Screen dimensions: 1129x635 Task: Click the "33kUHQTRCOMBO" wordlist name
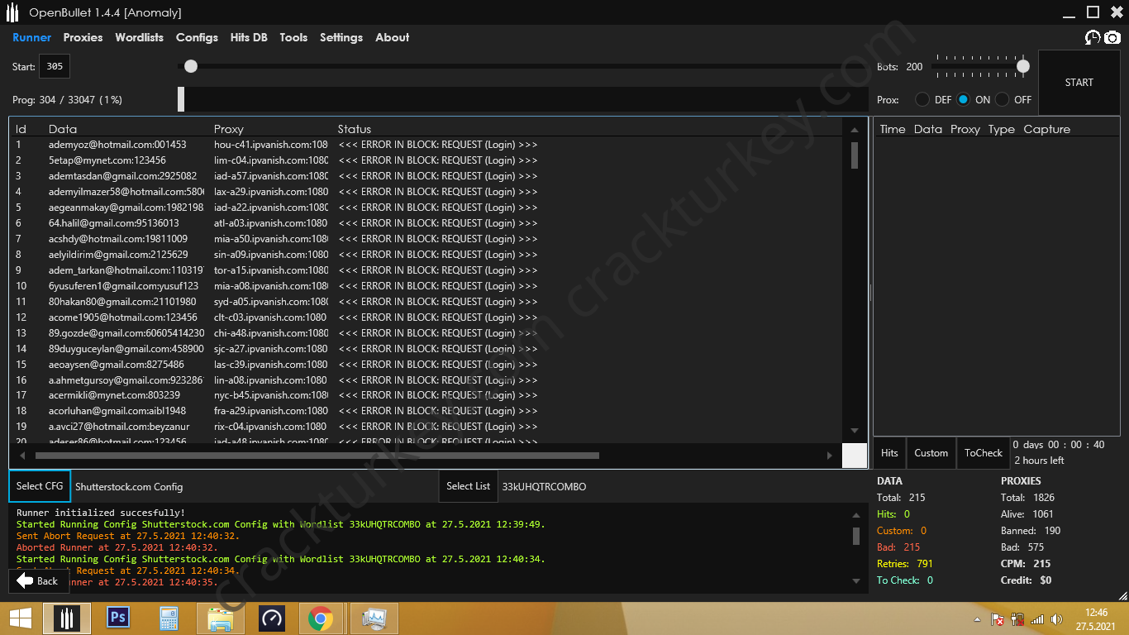(544, 487)
